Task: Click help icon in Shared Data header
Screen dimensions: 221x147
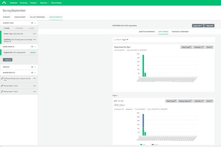Action: [32, 72]
